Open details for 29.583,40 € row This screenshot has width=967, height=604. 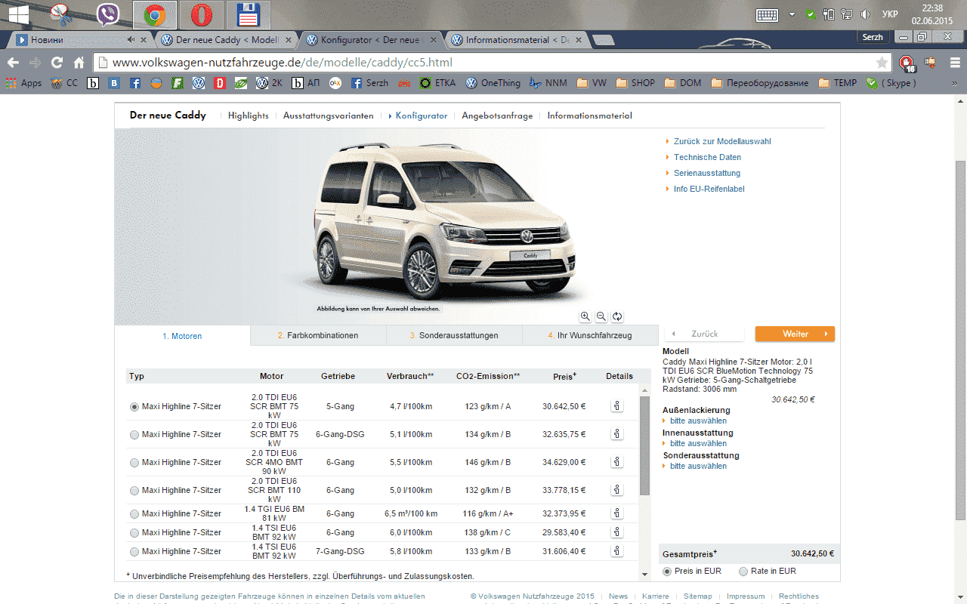pyautogui.click(x=617, y=532)
